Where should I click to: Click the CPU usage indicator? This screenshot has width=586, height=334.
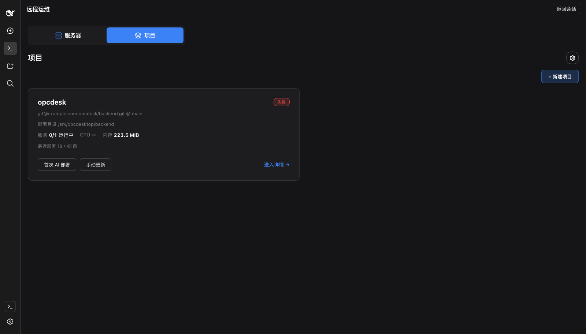pyautogui.click(x=88, y=135)
